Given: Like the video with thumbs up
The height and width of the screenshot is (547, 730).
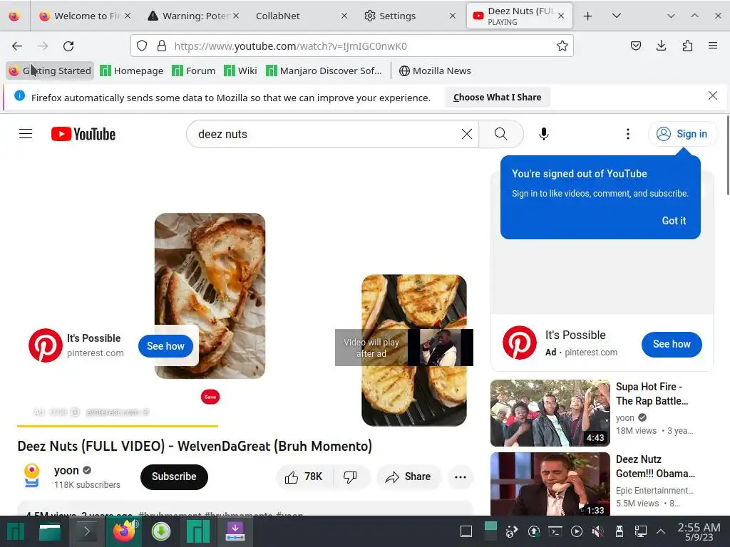Looking at the screenshot, I should [x=304, y=476].
